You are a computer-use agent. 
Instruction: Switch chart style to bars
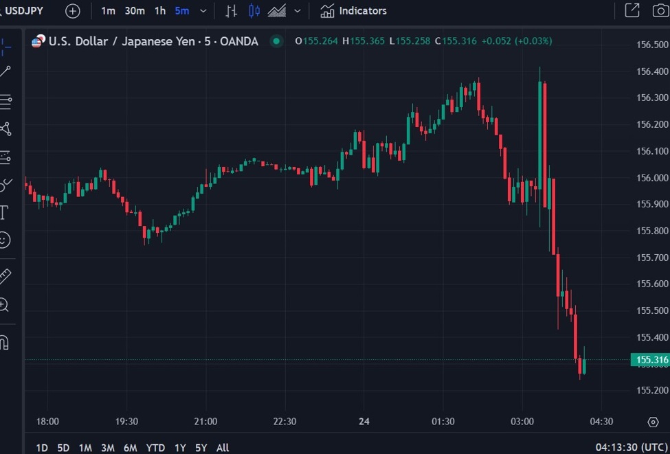click(x=232, y=11)
